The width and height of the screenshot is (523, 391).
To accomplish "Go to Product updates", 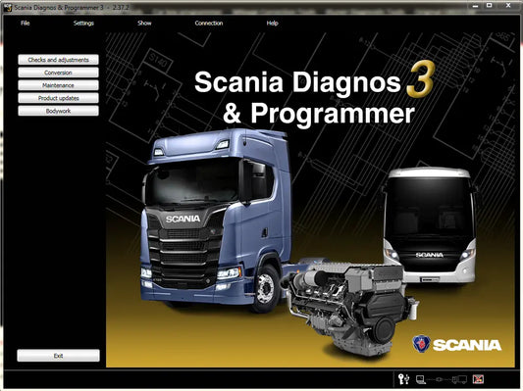I will (x=58, y=98).
